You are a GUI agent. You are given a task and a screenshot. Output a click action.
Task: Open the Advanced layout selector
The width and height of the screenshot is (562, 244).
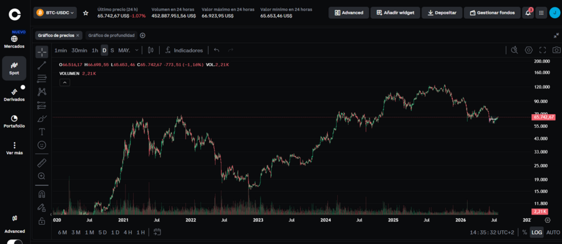pos(348,13)
